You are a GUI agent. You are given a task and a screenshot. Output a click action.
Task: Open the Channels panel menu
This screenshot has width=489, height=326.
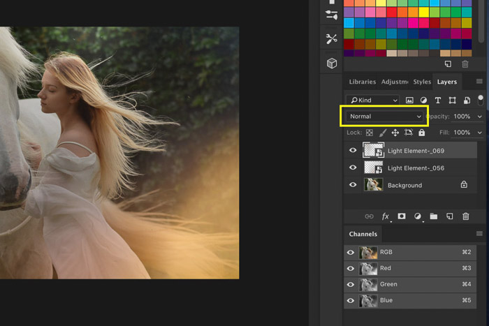tap(479, 233)
